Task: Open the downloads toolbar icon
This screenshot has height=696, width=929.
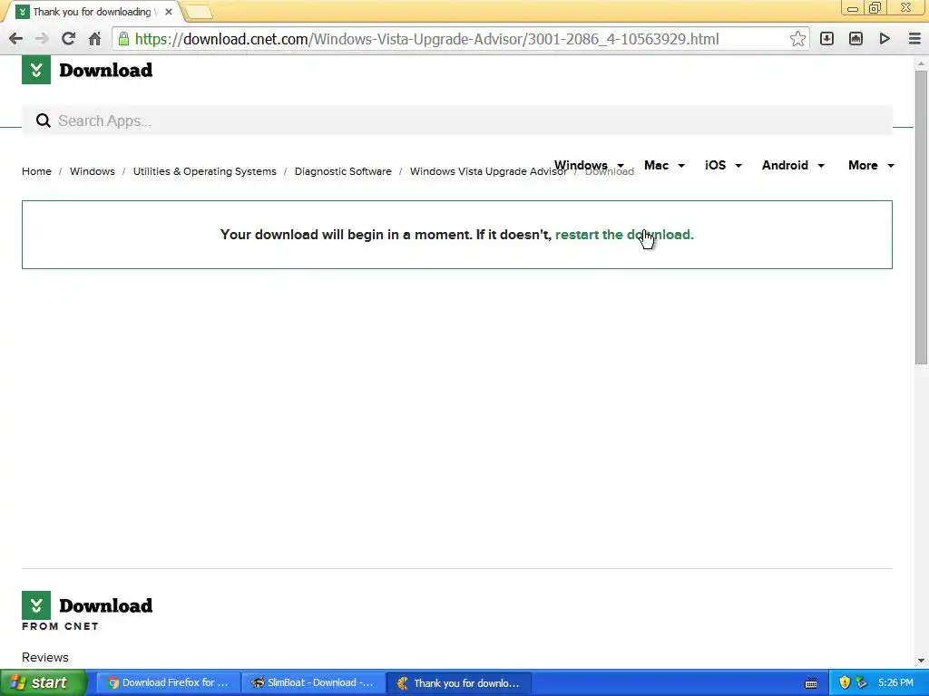Action: pos(826,39)
